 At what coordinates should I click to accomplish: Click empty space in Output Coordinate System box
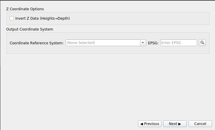[106, 50]
